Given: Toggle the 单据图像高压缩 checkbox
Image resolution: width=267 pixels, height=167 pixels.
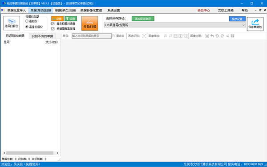Looking at the screenshot, I should [53, 29].
